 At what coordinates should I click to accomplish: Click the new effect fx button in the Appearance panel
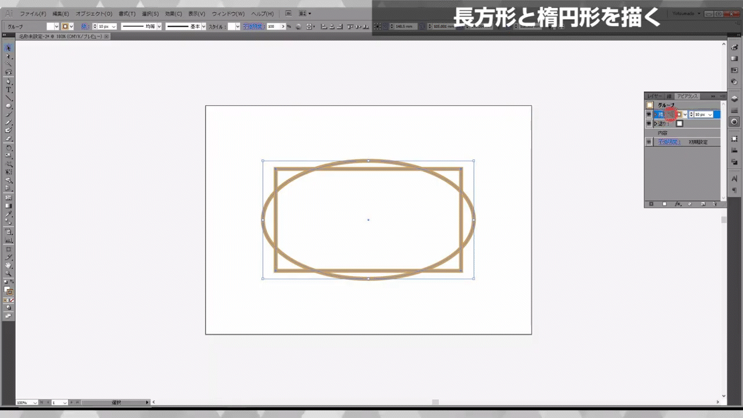[677, 203]
